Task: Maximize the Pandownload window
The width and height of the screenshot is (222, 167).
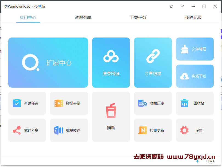Action: 204,6
